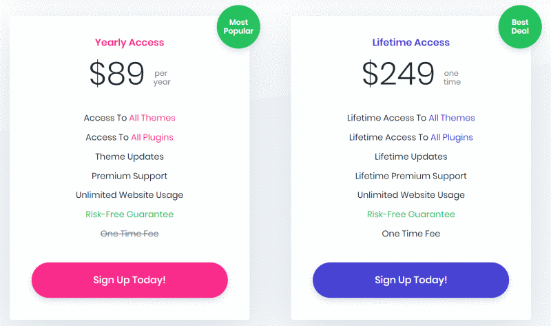Image resolution: width=551 pixels, height=326 pixels.
Task: Click Theme Updates feature text
Action: pos(129,157)
